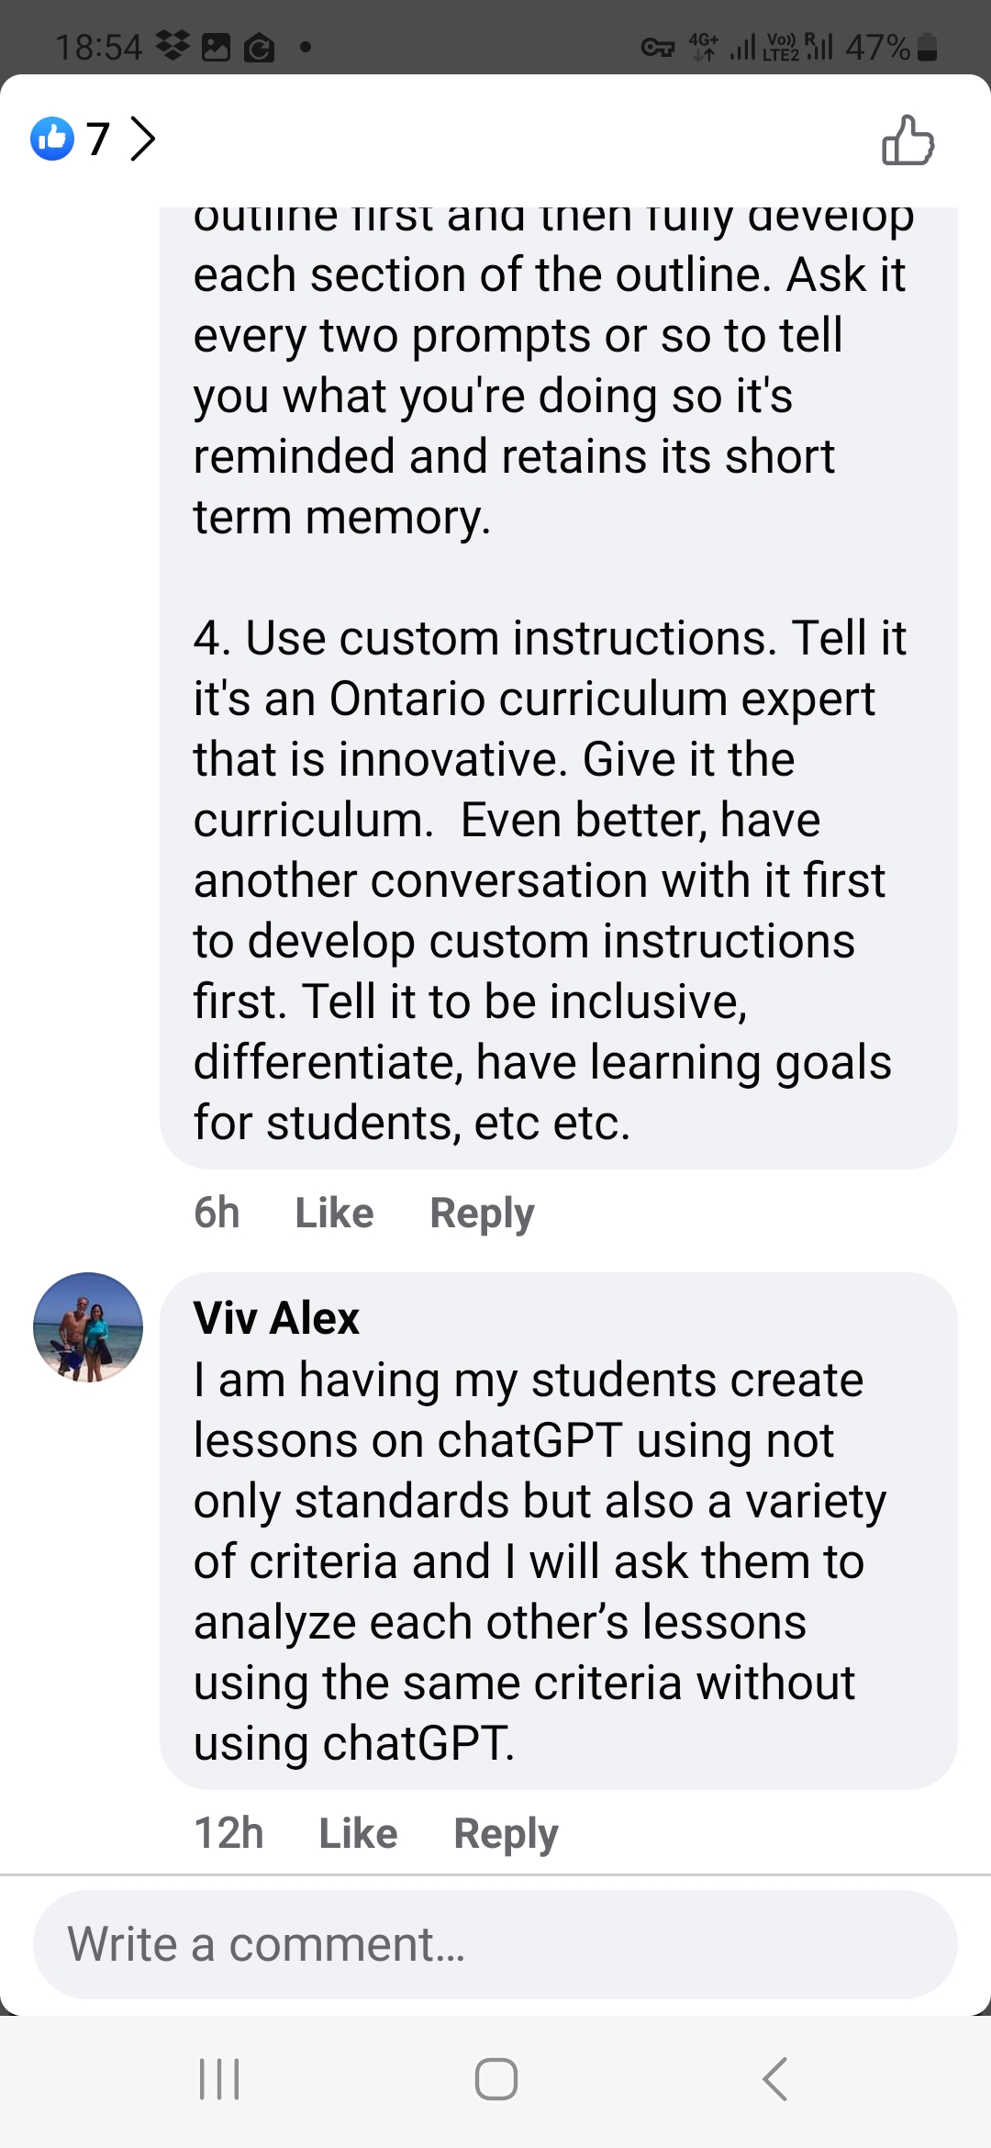991x2148 pixels.
Task: Tap the thumbs-up outline icon
Action: (x=907, y=140)
